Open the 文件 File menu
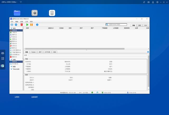Viewport: 169px width, 115px height. (x=12, y=22)
